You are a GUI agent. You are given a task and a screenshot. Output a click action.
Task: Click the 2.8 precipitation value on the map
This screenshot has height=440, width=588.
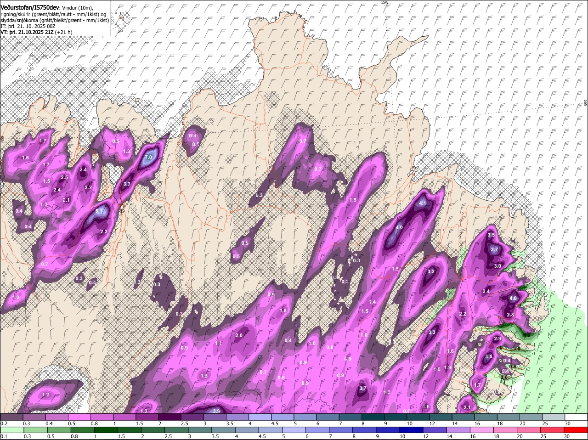point(510,315)
